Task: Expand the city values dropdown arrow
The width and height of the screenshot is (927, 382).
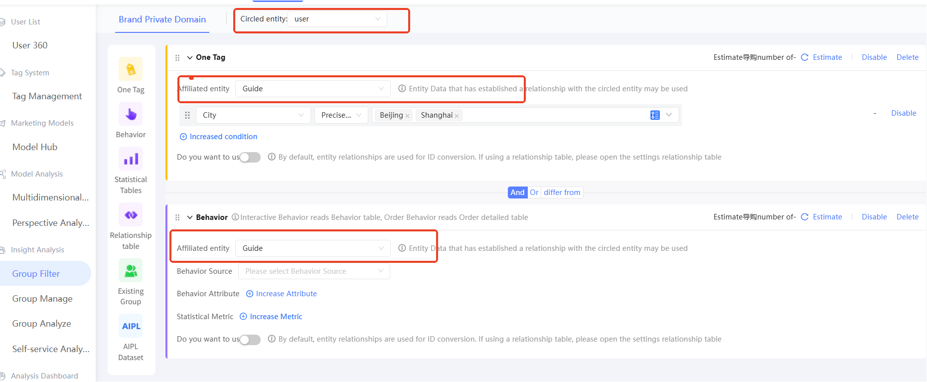Action: 669,115
